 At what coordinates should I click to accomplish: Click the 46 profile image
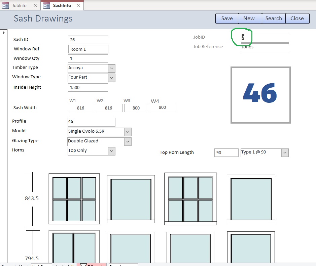click(260, 95)
